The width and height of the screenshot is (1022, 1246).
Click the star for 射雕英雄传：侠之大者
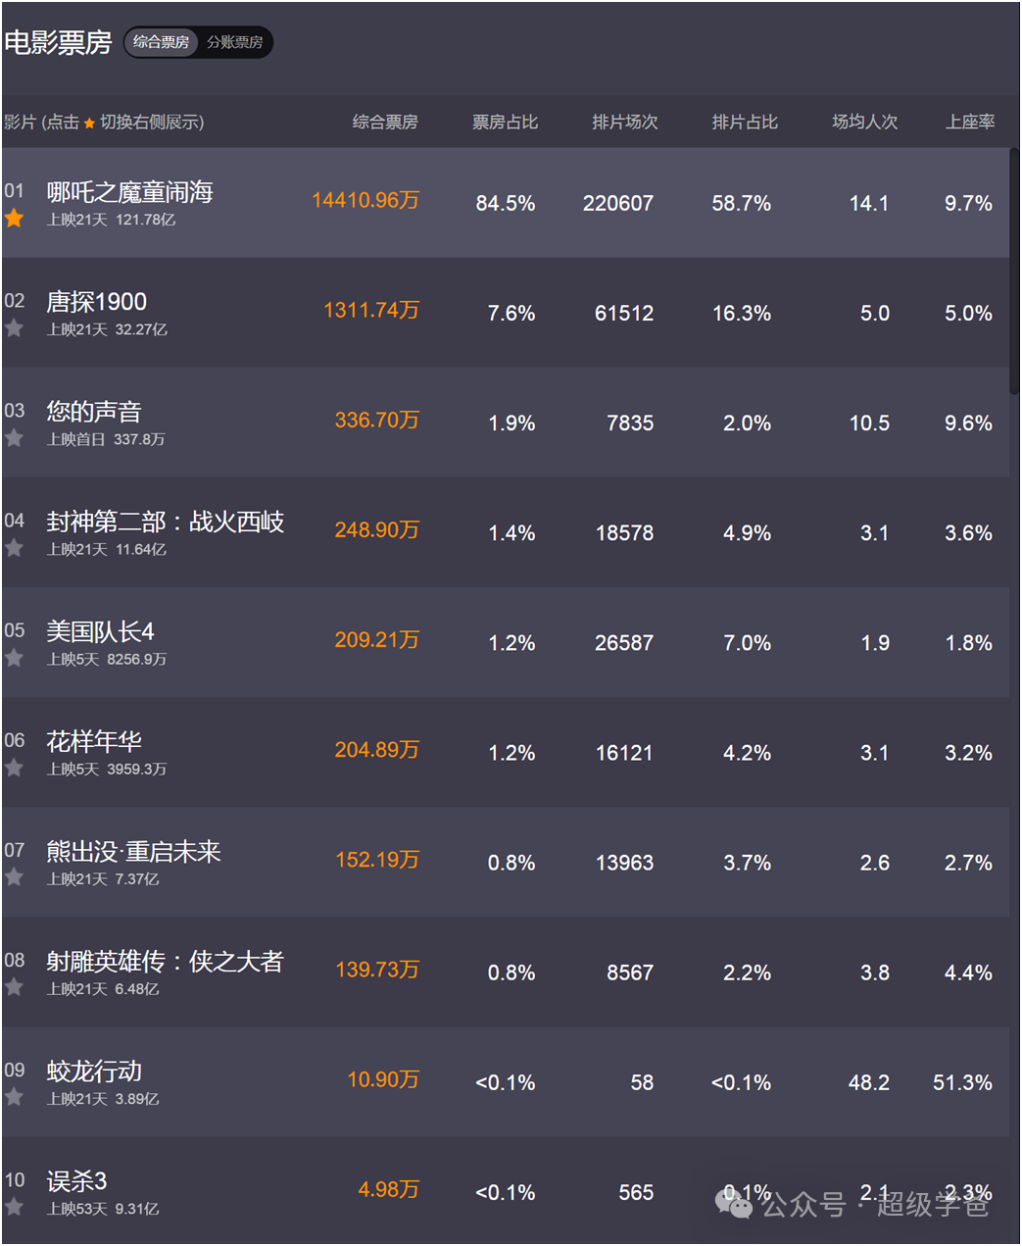(14, 987)
